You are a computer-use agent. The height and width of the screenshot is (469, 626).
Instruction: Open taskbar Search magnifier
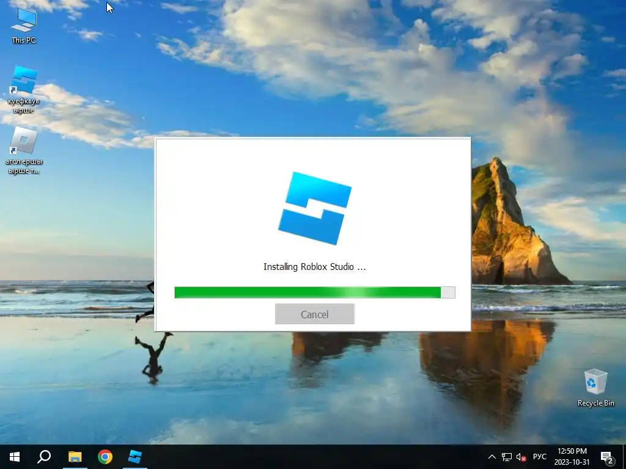tap(44, 457)
